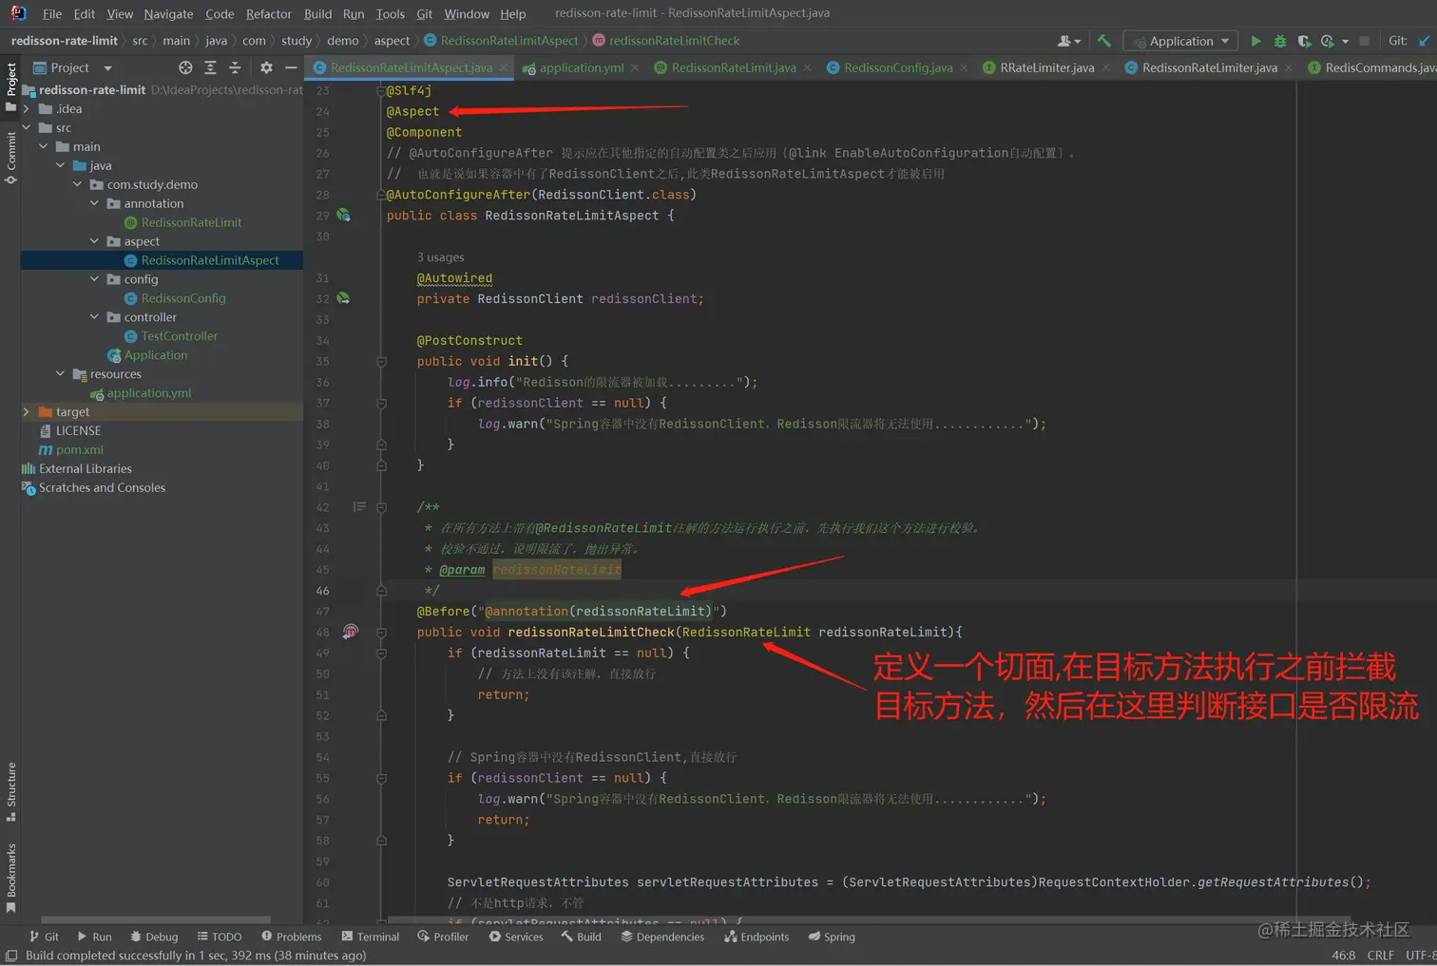The width and height of the screenshot is (1437, 966).
Task: Open the Spring tool window button
Action: point(832,937)
